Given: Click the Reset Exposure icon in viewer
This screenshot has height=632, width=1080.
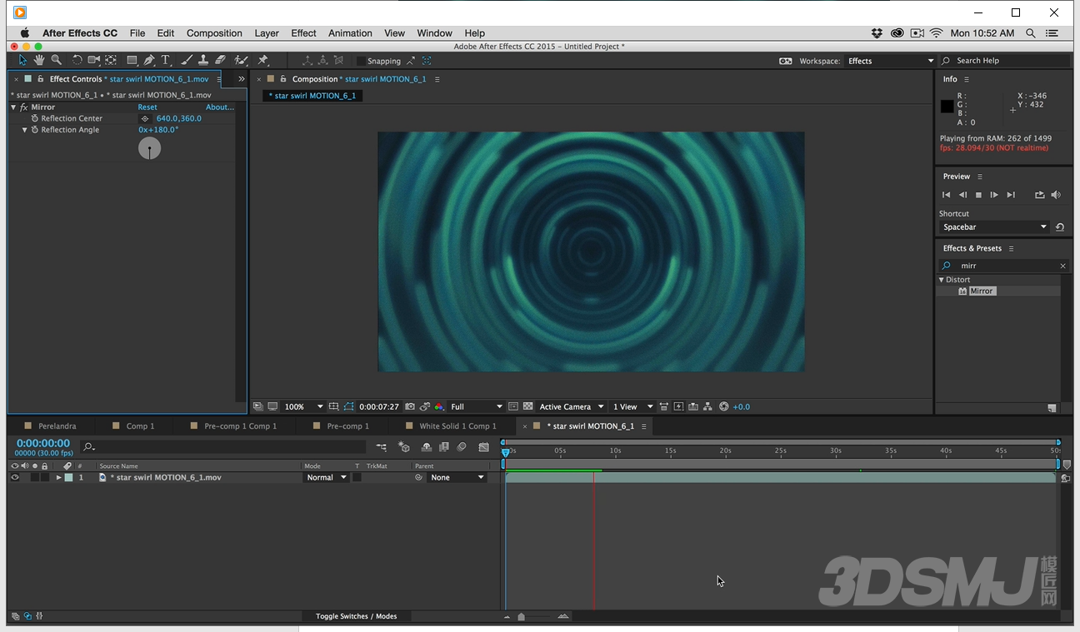Looking at the screenshot, I should [x=723, y=406].
